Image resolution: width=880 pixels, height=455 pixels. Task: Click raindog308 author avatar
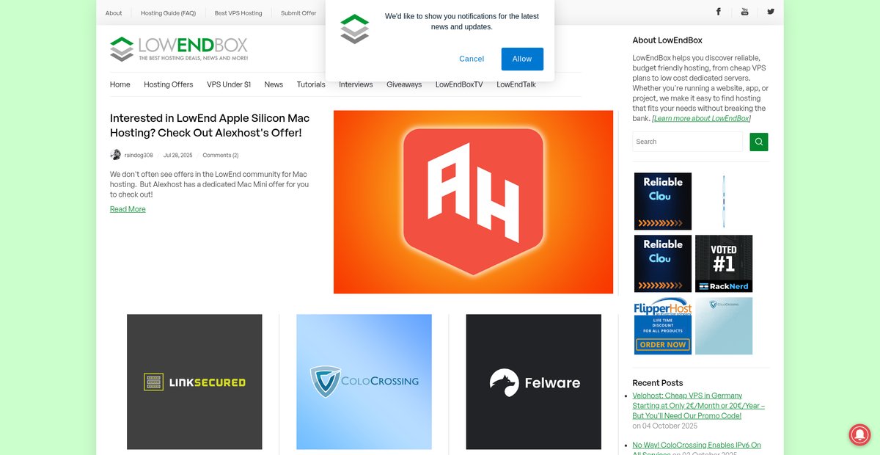(x=115, y=155)
